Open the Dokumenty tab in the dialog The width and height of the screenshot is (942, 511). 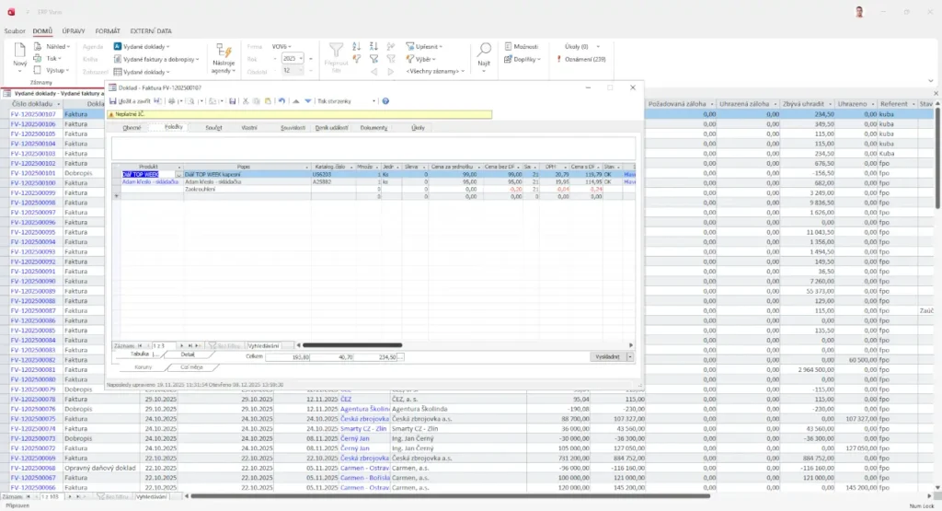(x=373, y=128)
